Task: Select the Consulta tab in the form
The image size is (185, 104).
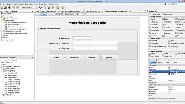Action: (42, 29)
